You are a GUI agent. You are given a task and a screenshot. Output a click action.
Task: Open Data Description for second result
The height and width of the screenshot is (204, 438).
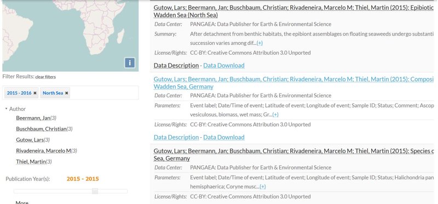pos(176,137)
